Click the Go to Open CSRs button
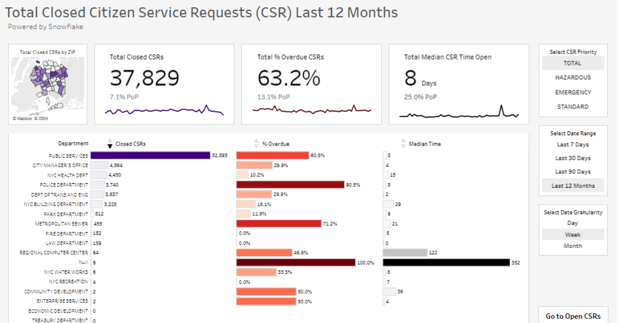Viewport: 618px width, 323px height. pos(573,316)
